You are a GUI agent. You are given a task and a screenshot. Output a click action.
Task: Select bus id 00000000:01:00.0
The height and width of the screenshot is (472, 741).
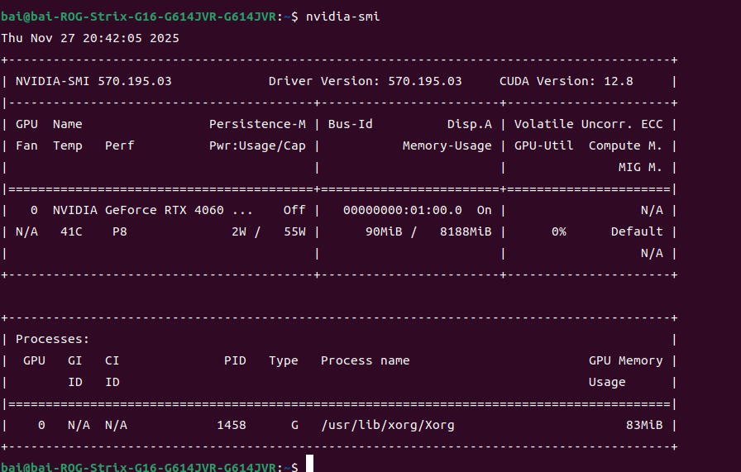(x=403, y=210)
